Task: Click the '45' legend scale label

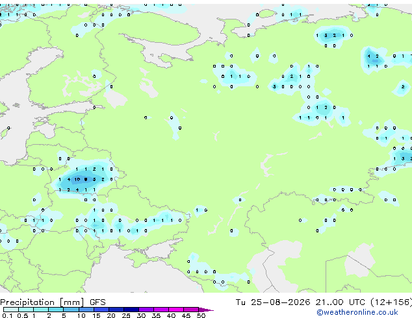Action: (187, 315)
